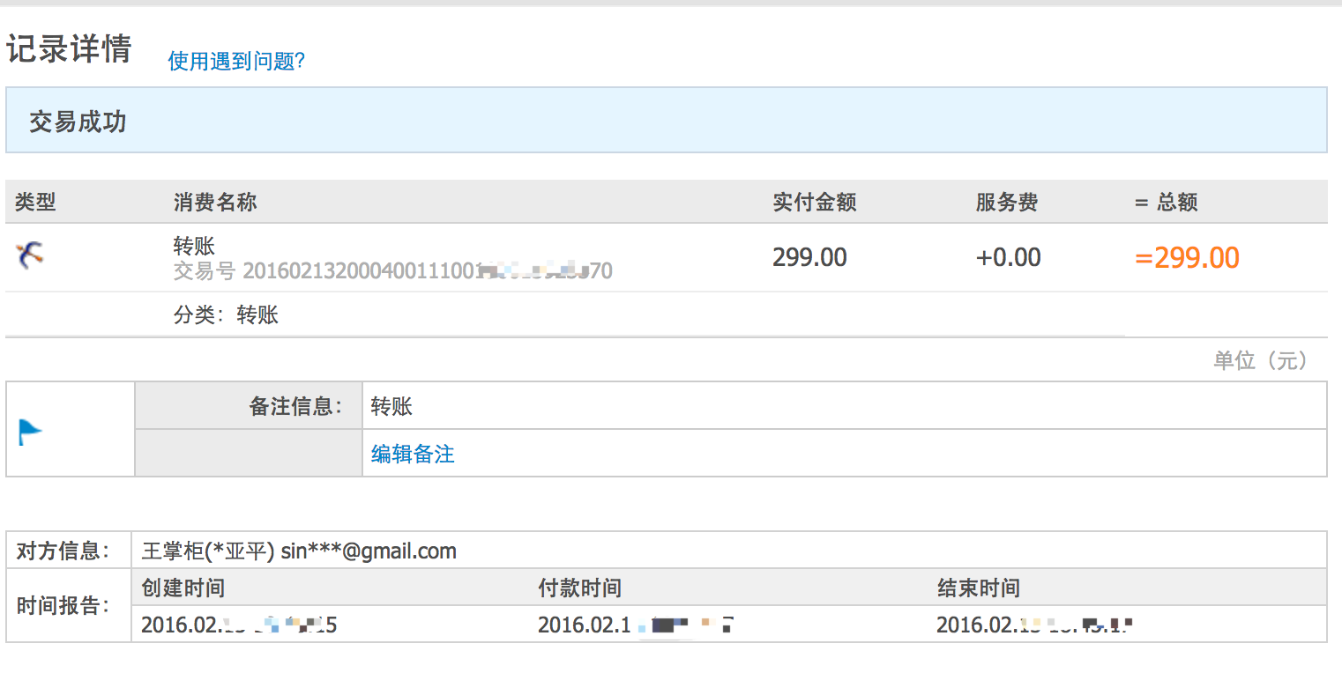The height and width of the screenshot is (673, 1342).
Task: Click the 分类：转账 category row
Action: pos(226,315)
